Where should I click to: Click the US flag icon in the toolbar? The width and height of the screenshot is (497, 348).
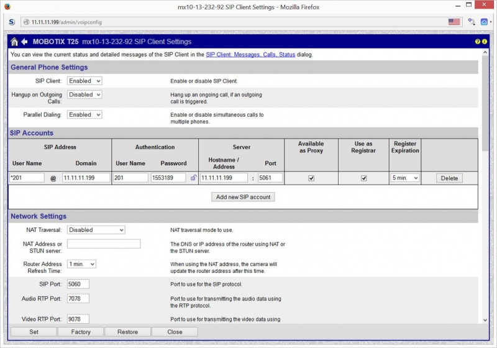[x=454, y=22]
